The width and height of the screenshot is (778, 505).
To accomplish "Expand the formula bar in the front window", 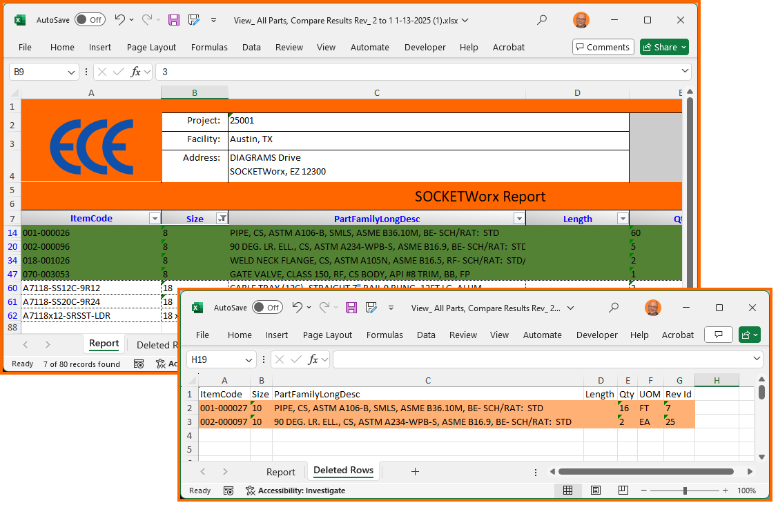I will click(757, 359).
